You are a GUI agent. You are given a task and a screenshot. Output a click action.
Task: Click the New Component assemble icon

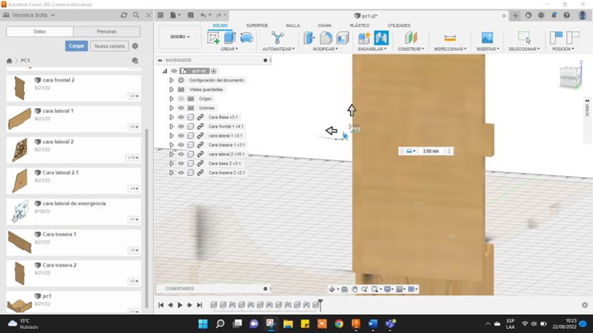coord(364,38)
